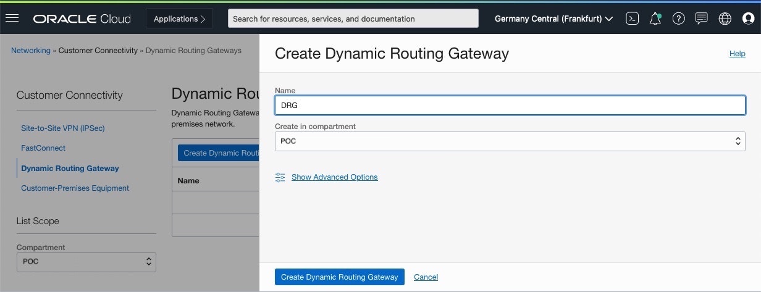The image size is (761, 292).
Task: Click background Create Dynamic Routing button
Action: click(219, 153)
